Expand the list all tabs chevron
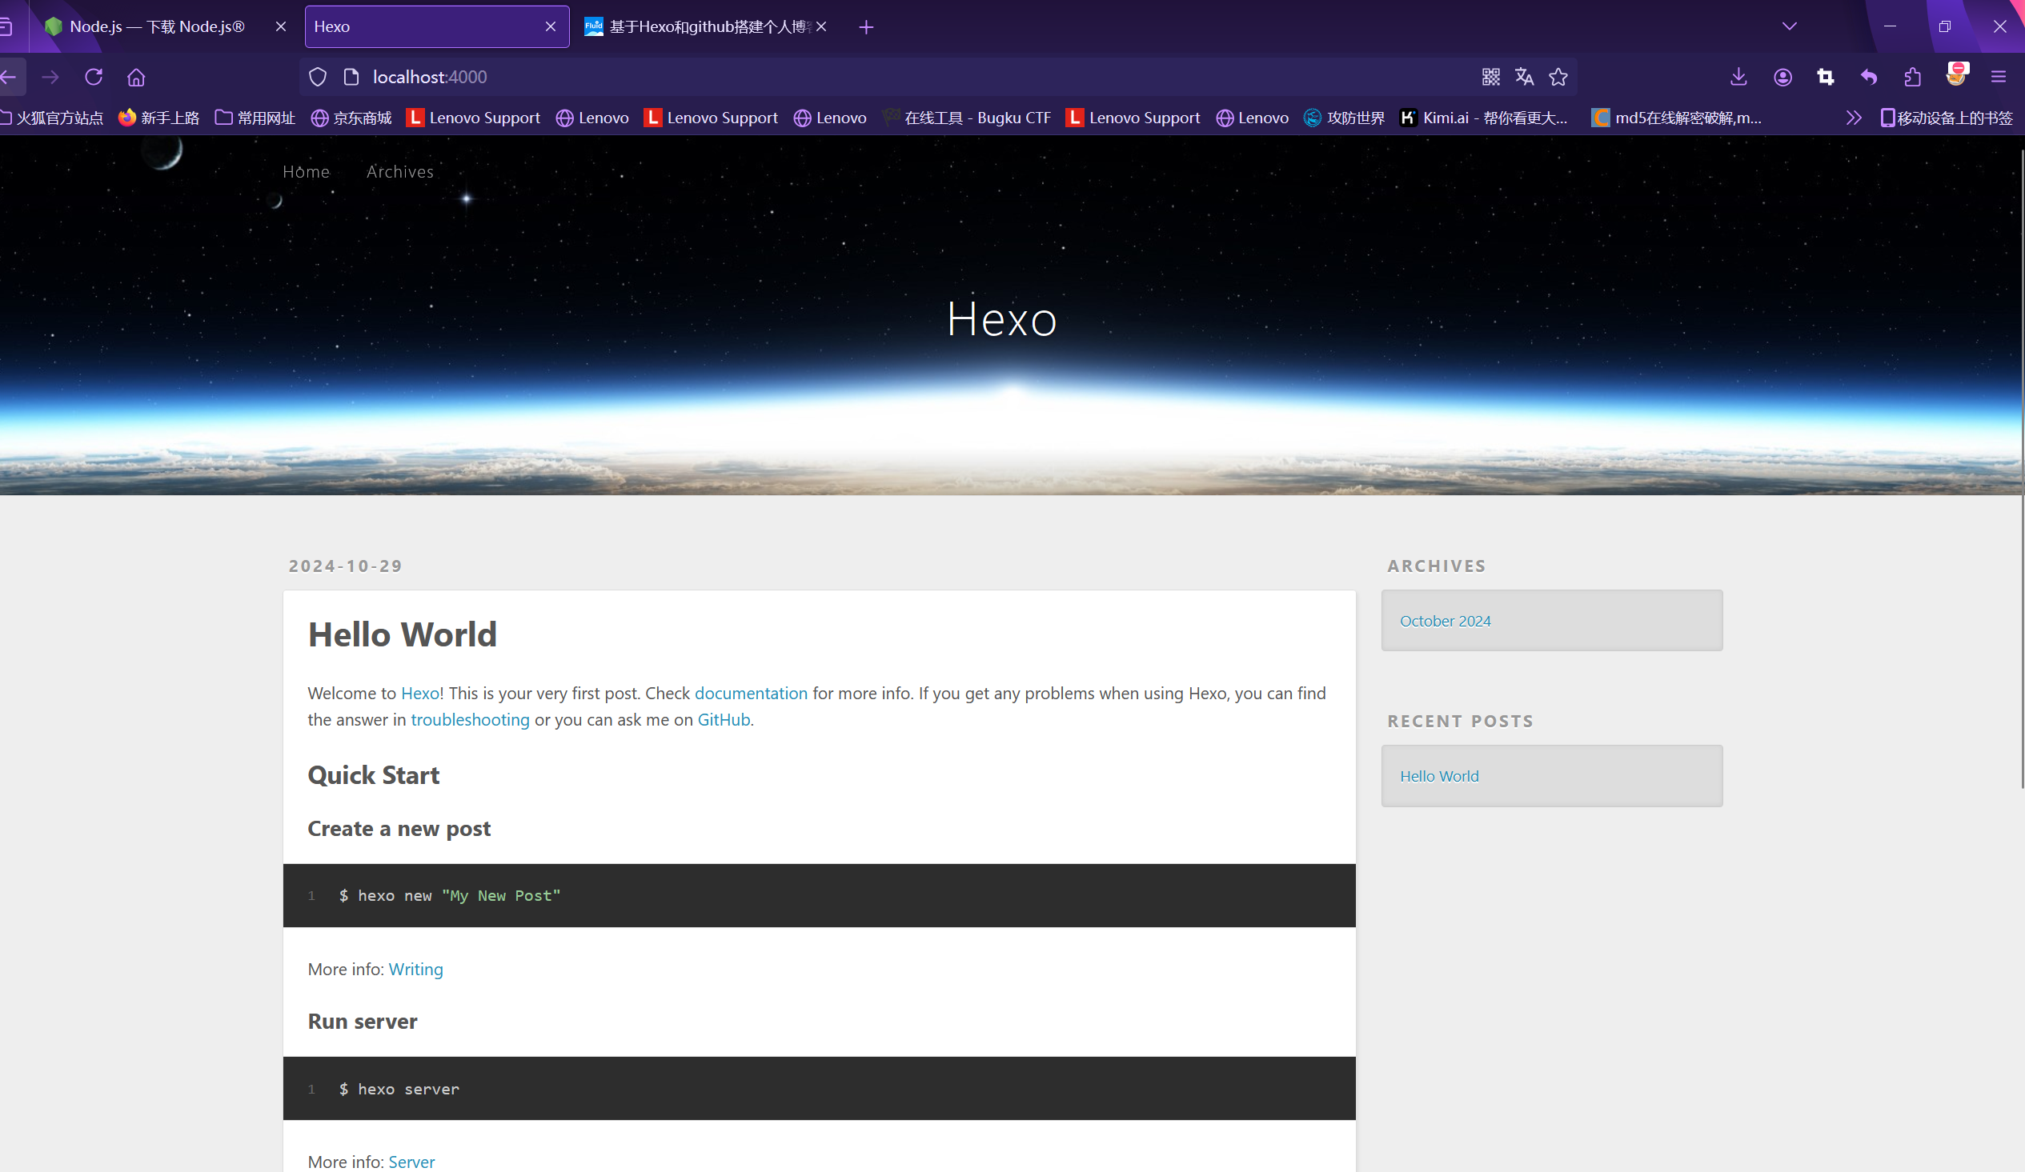Image resolution: width=2025 pixels, height=1172 pixels. (x=1789, y=26)
